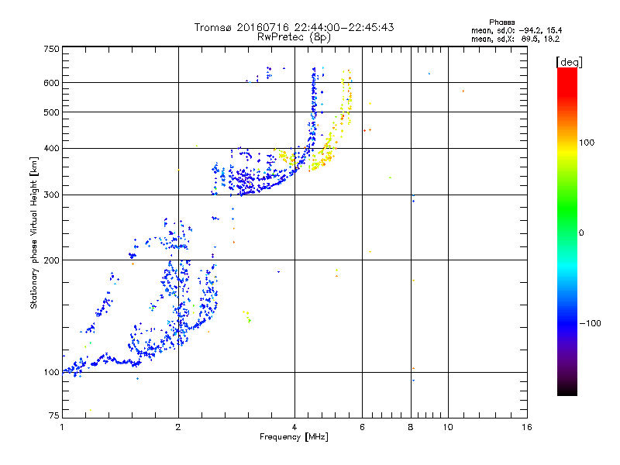Screen dimensions: 620x465
Task: Click the y-axis tick label '400'
Action: [51, 149]
